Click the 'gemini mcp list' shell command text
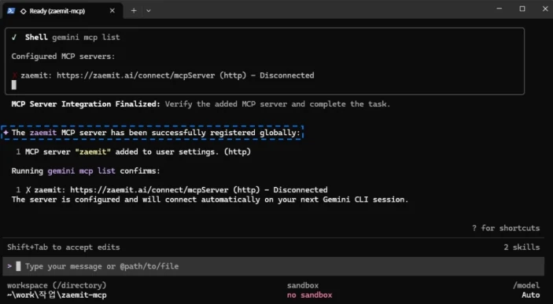The height and width of the screenshot is (304, 553). click(x=86, y=38)
